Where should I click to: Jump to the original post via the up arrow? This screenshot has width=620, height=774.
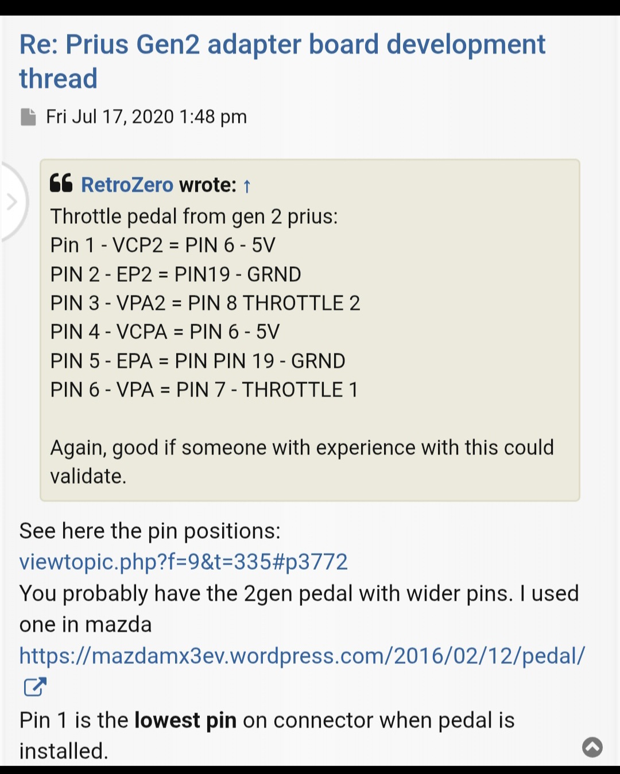point(247,186)
